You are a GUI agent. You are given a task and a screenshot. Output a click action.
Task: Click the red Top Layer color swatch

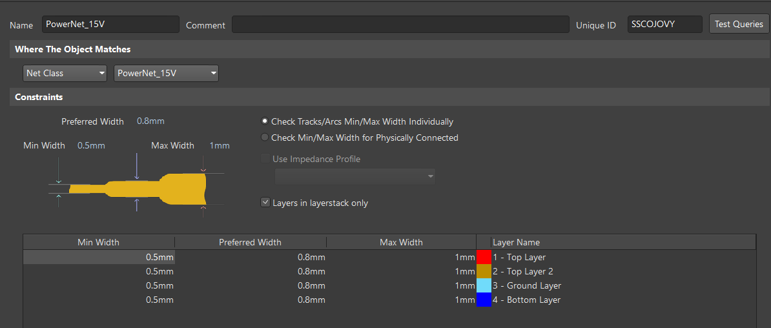point(484,257)
